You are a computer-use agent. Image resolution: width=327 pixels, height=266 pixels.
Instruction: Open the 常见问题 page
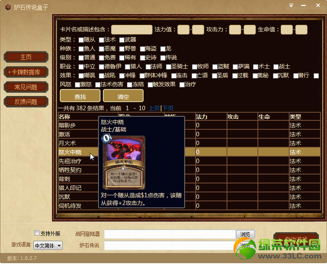tap(26, 87)
